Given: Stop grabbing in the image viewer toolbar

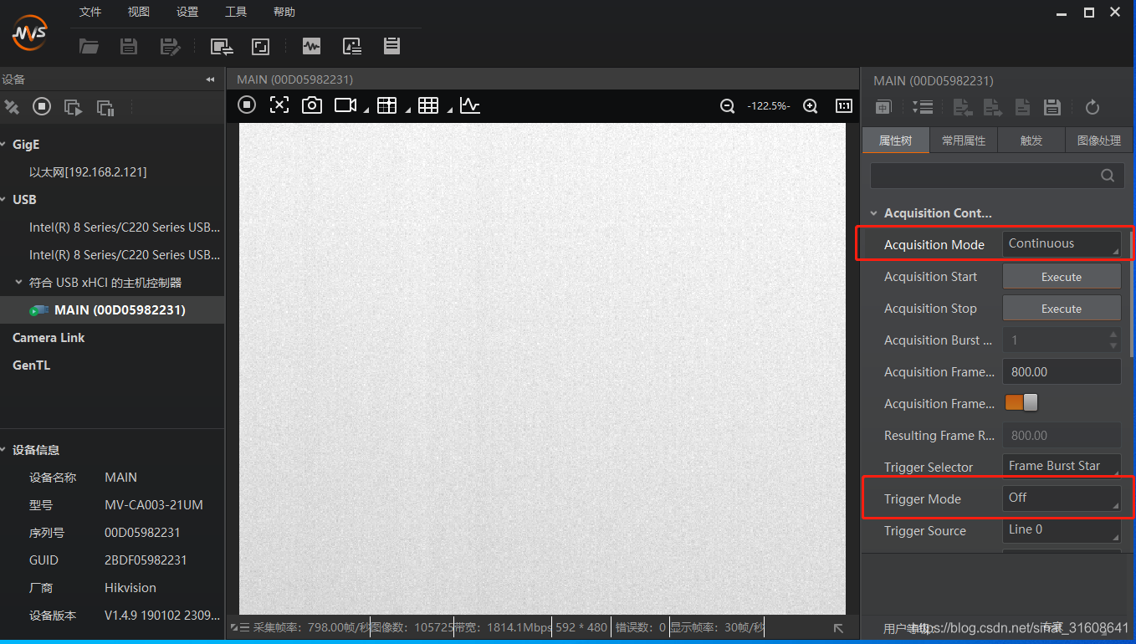Looking at the screenshot, I should point(247,105).
